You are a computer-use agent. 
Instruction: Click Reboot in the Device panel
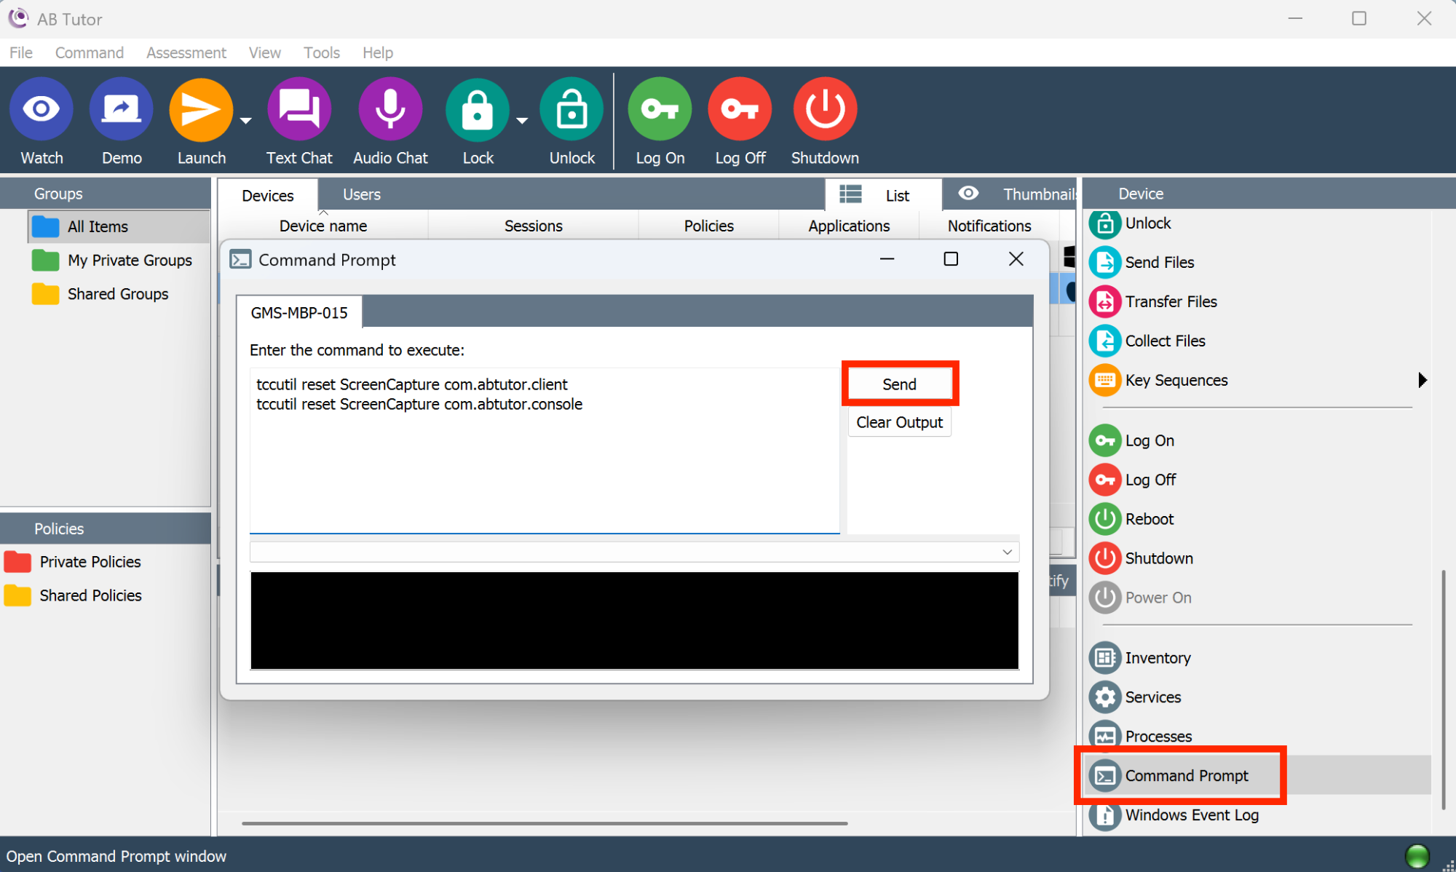click(x=1149, y=519)
